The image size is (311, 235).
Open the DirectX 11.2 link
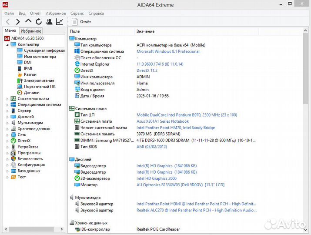pos(147,70)
